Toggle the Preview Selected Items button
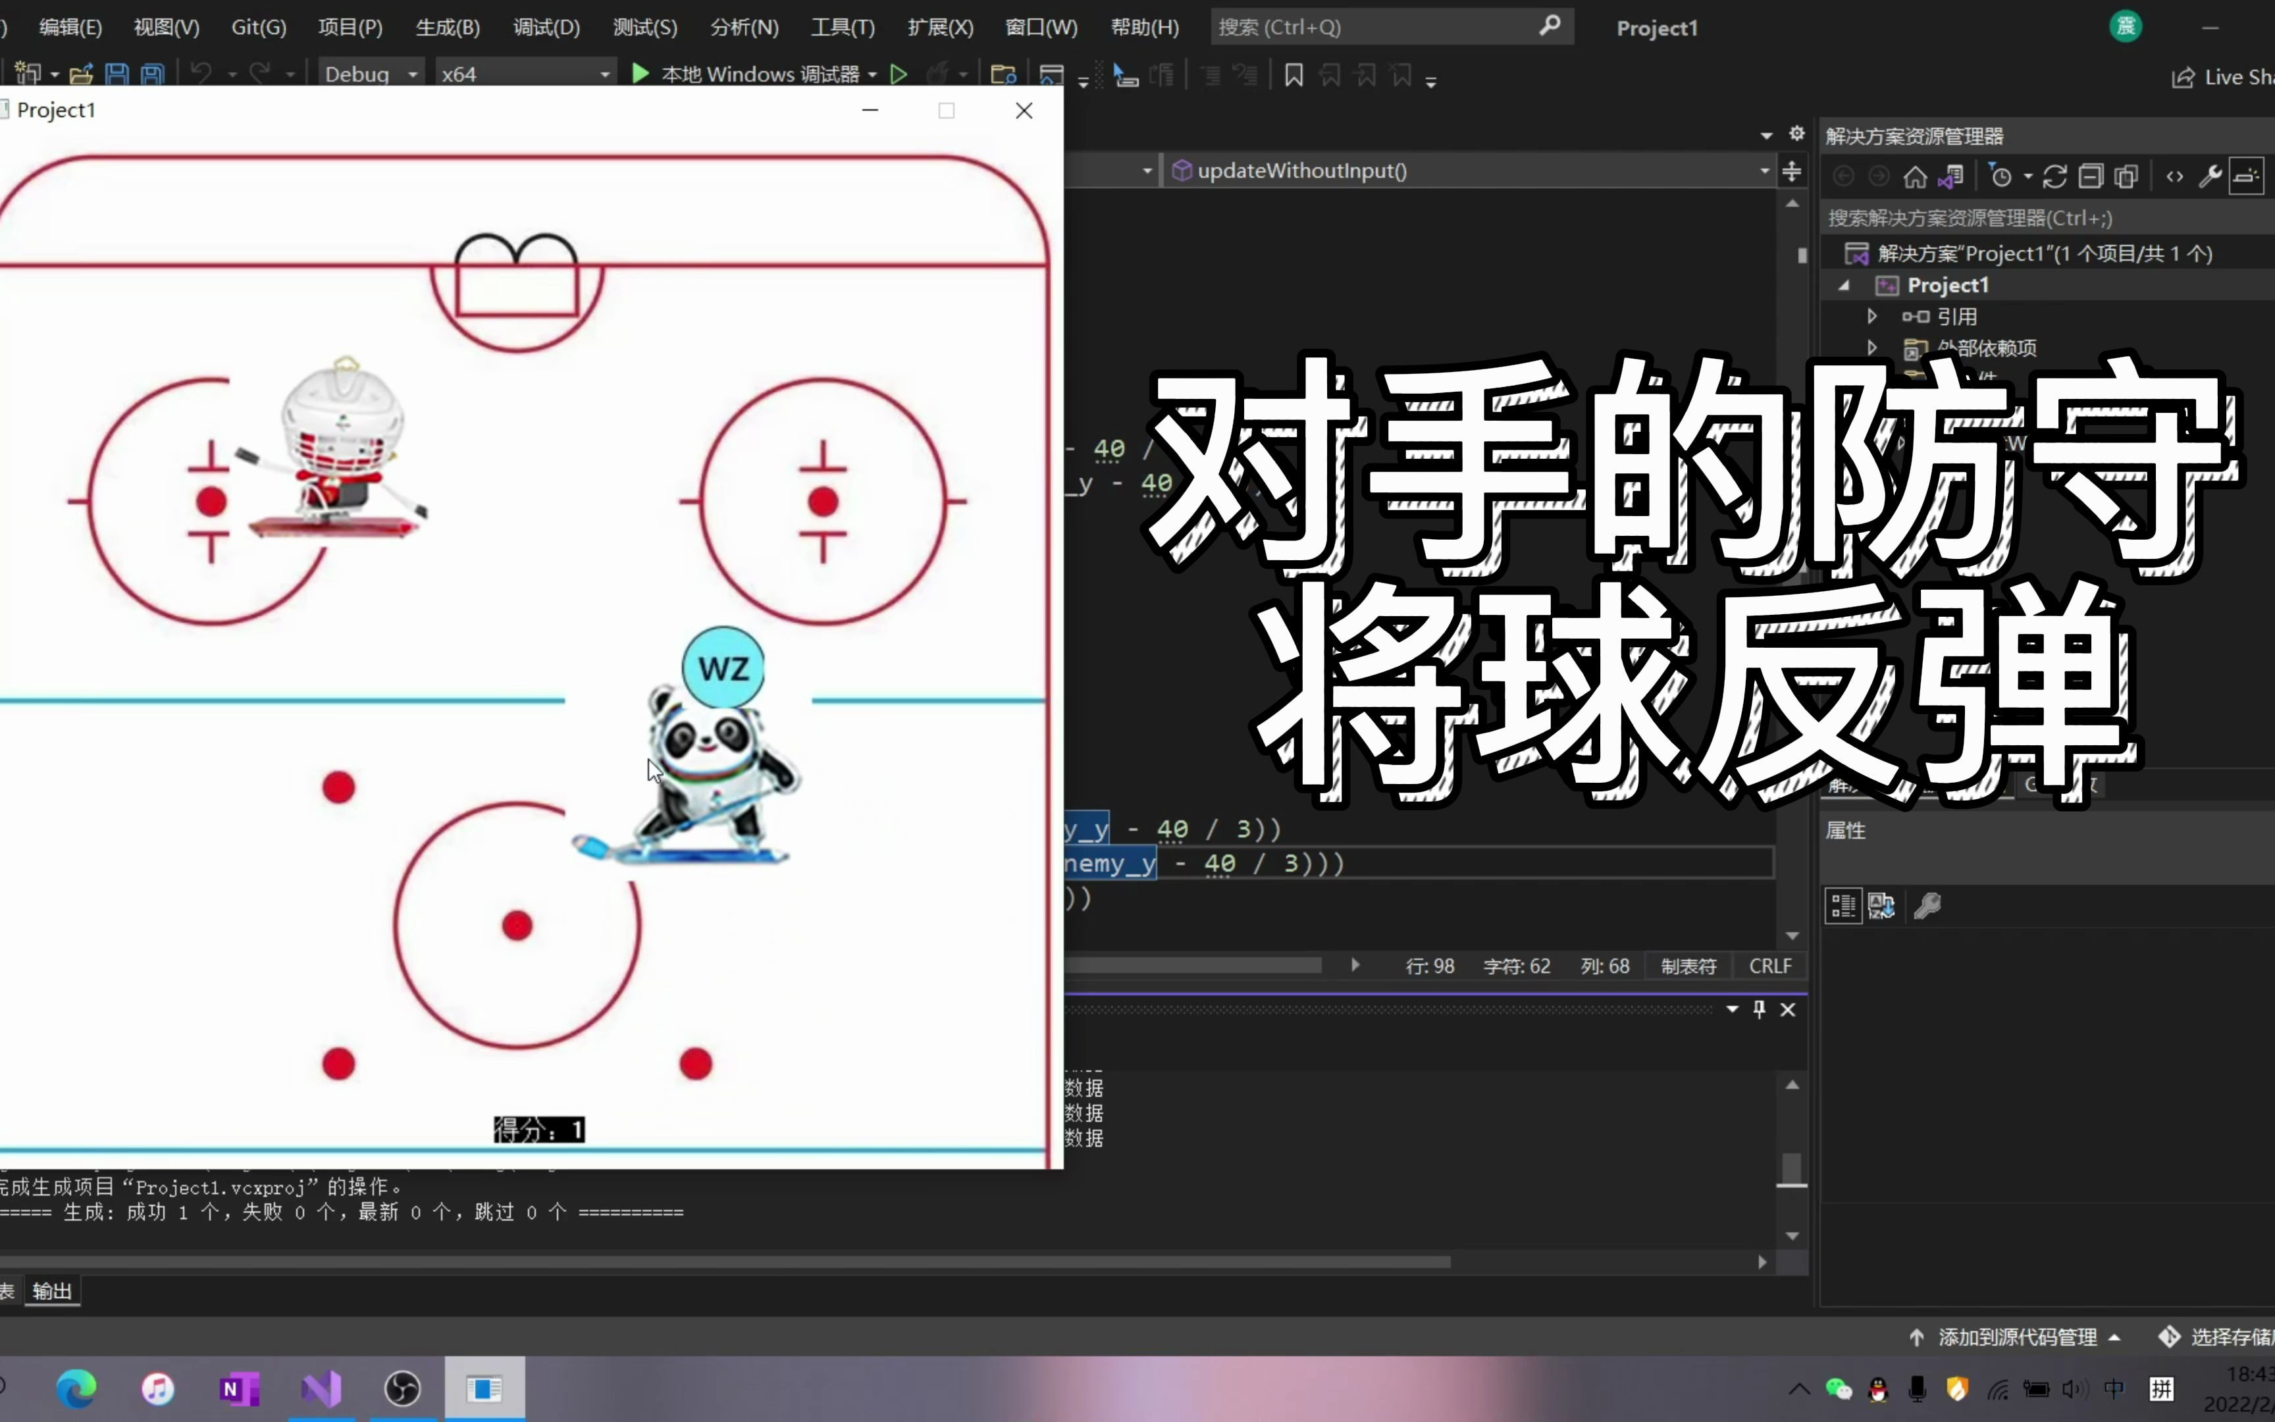The width and height of the screenshot is (2275, 1422). 2246,177
